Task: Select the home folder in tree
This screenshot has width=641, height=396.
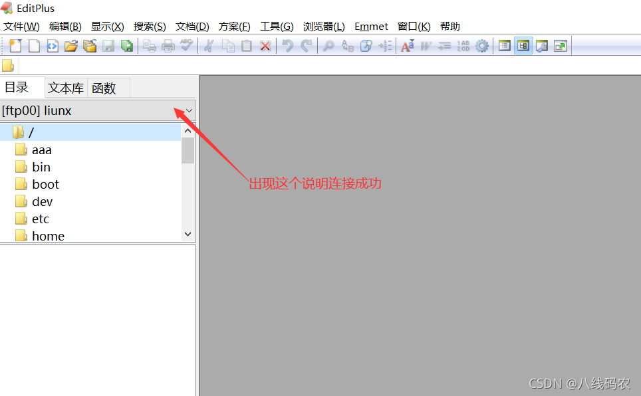Action: pyautogui.click(x=47, y=235)
